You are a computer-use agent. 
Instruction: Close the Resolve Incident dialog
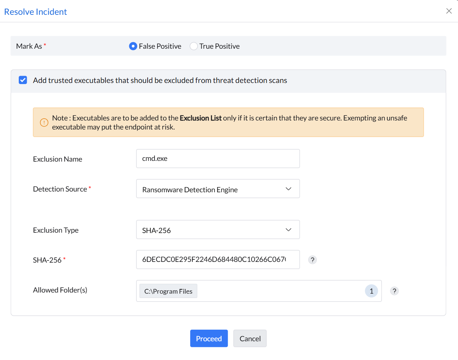point(449,11)
